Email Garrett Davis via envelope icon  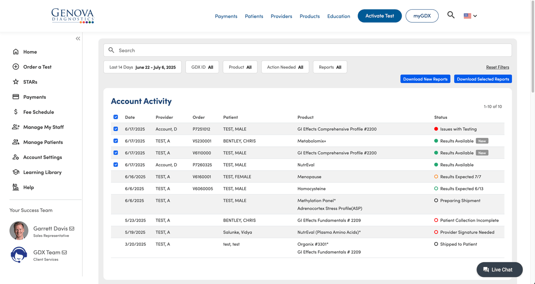(x=72, y=229)
